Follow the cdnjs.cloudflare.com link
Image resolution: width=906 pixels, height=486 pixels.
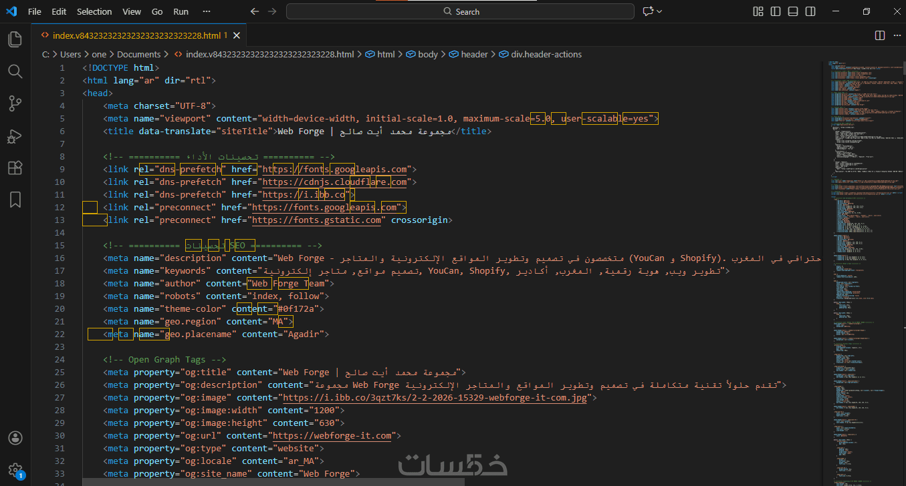click(334, 182)
